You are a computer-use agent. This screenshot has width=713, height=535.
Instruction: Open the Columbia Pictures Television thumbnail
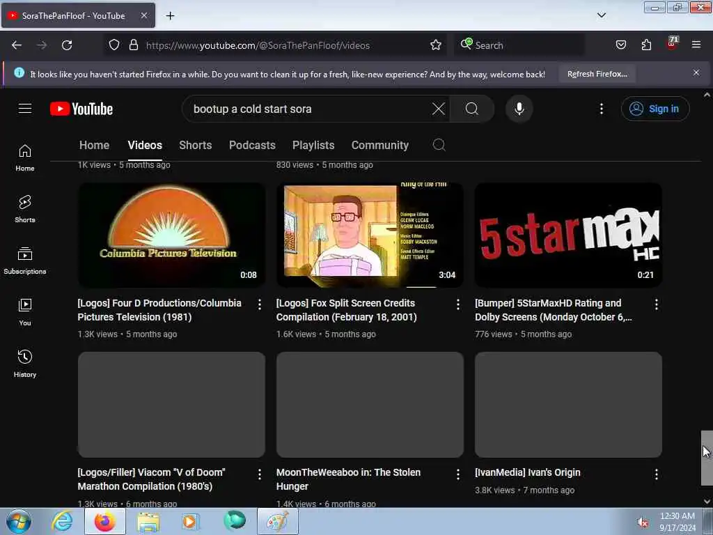[x=171, y=235]
